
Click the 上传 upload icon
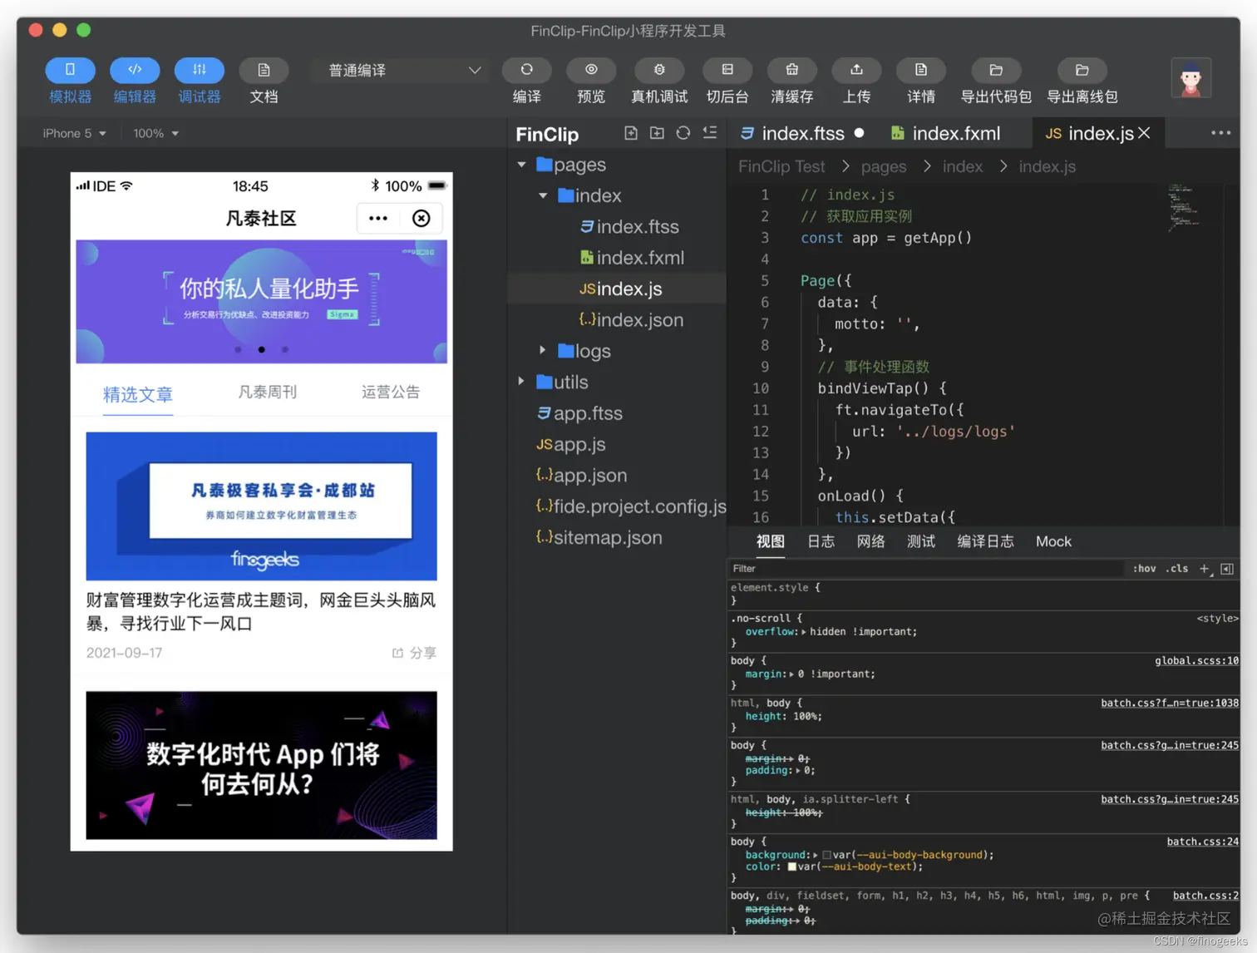(x=856, y=70)
